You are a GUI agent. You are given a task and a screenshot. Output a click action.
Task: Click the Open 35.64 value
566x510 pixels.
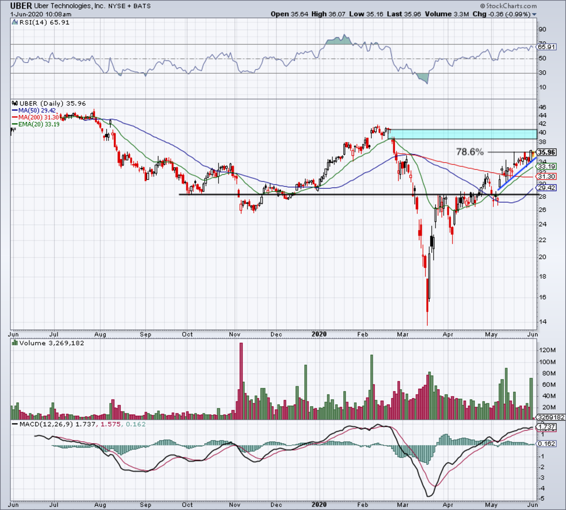point(290,14)
